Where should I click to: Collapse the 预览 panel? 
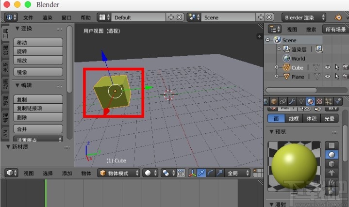271,132
